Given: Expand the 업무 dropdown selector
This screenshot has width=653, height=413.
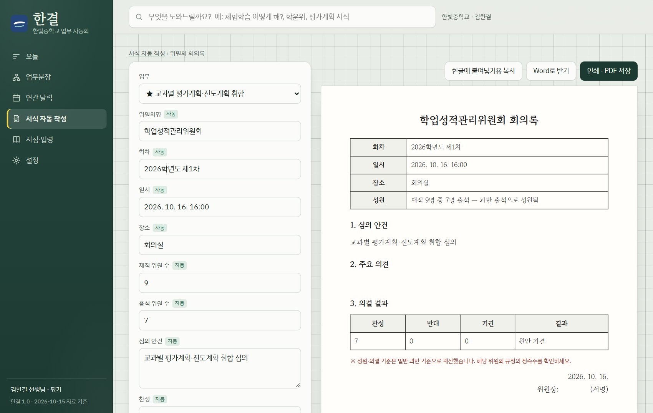Looking at the screenshot, I should coord(220,94).
